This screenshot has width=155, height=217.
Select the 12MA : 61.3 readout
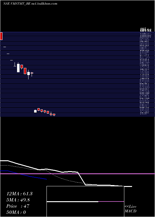(19, 194)
